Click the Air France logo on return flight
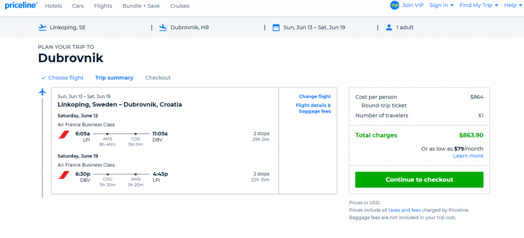The width and height of the screenshot is (524, 238). pyautogui.click(x=63, y=174)
